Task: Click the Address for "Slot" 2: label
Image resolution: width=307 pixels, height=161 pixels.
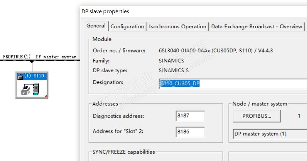Action: (x=118, y=131)
